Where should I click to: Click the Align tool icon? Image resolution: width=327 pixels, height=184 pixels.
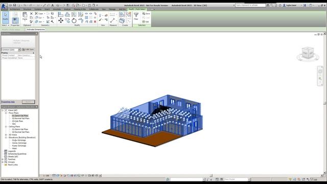pos(61,14)
